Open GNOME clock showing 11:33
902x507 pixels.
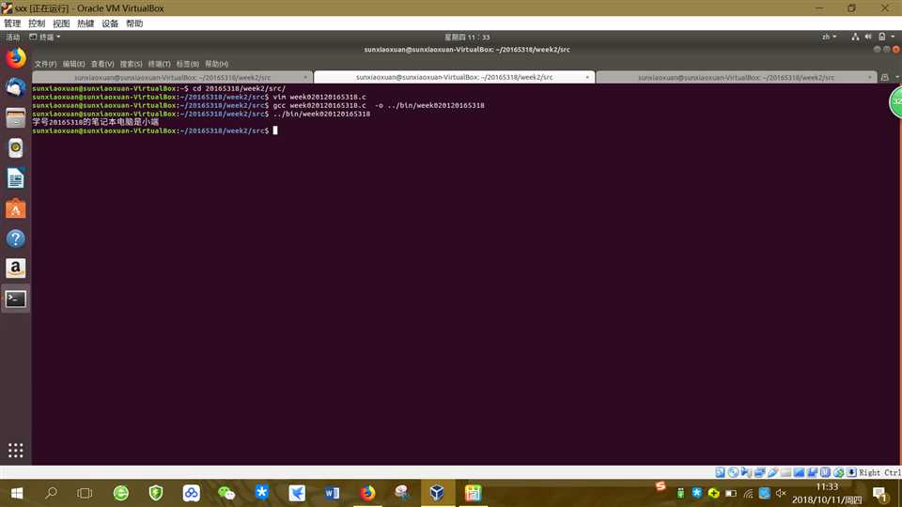467,37
